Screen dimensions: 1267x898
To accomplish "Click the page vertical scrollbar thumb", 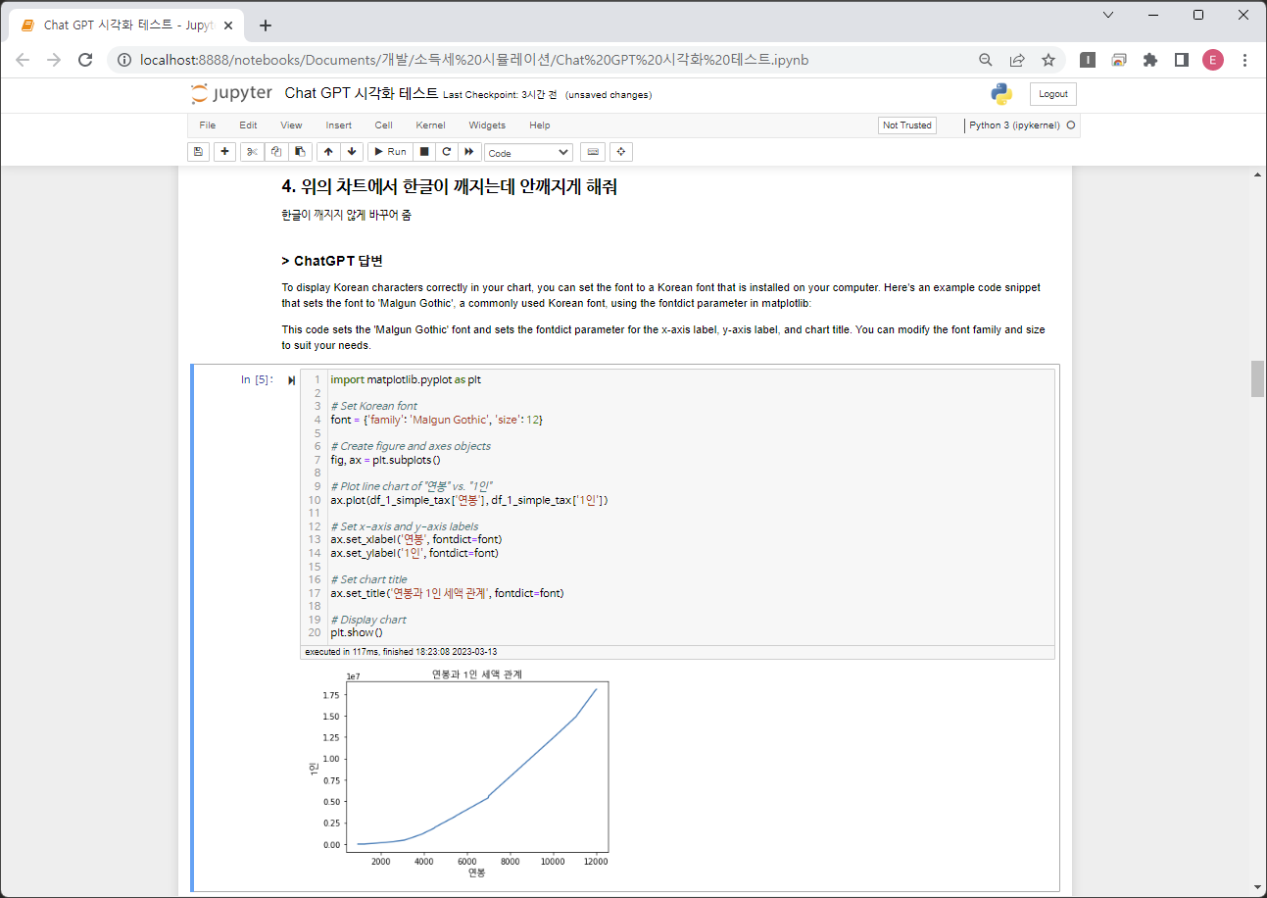I will tap(1257, 378).
